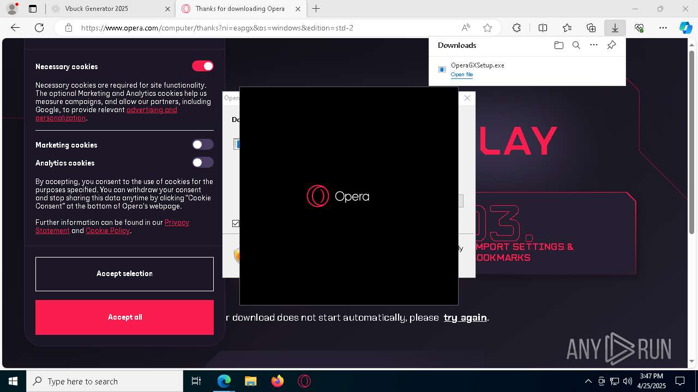Launch the Copilot sidebar icon
This screenshot has width=698, height=392.
[x=685, y=28]
